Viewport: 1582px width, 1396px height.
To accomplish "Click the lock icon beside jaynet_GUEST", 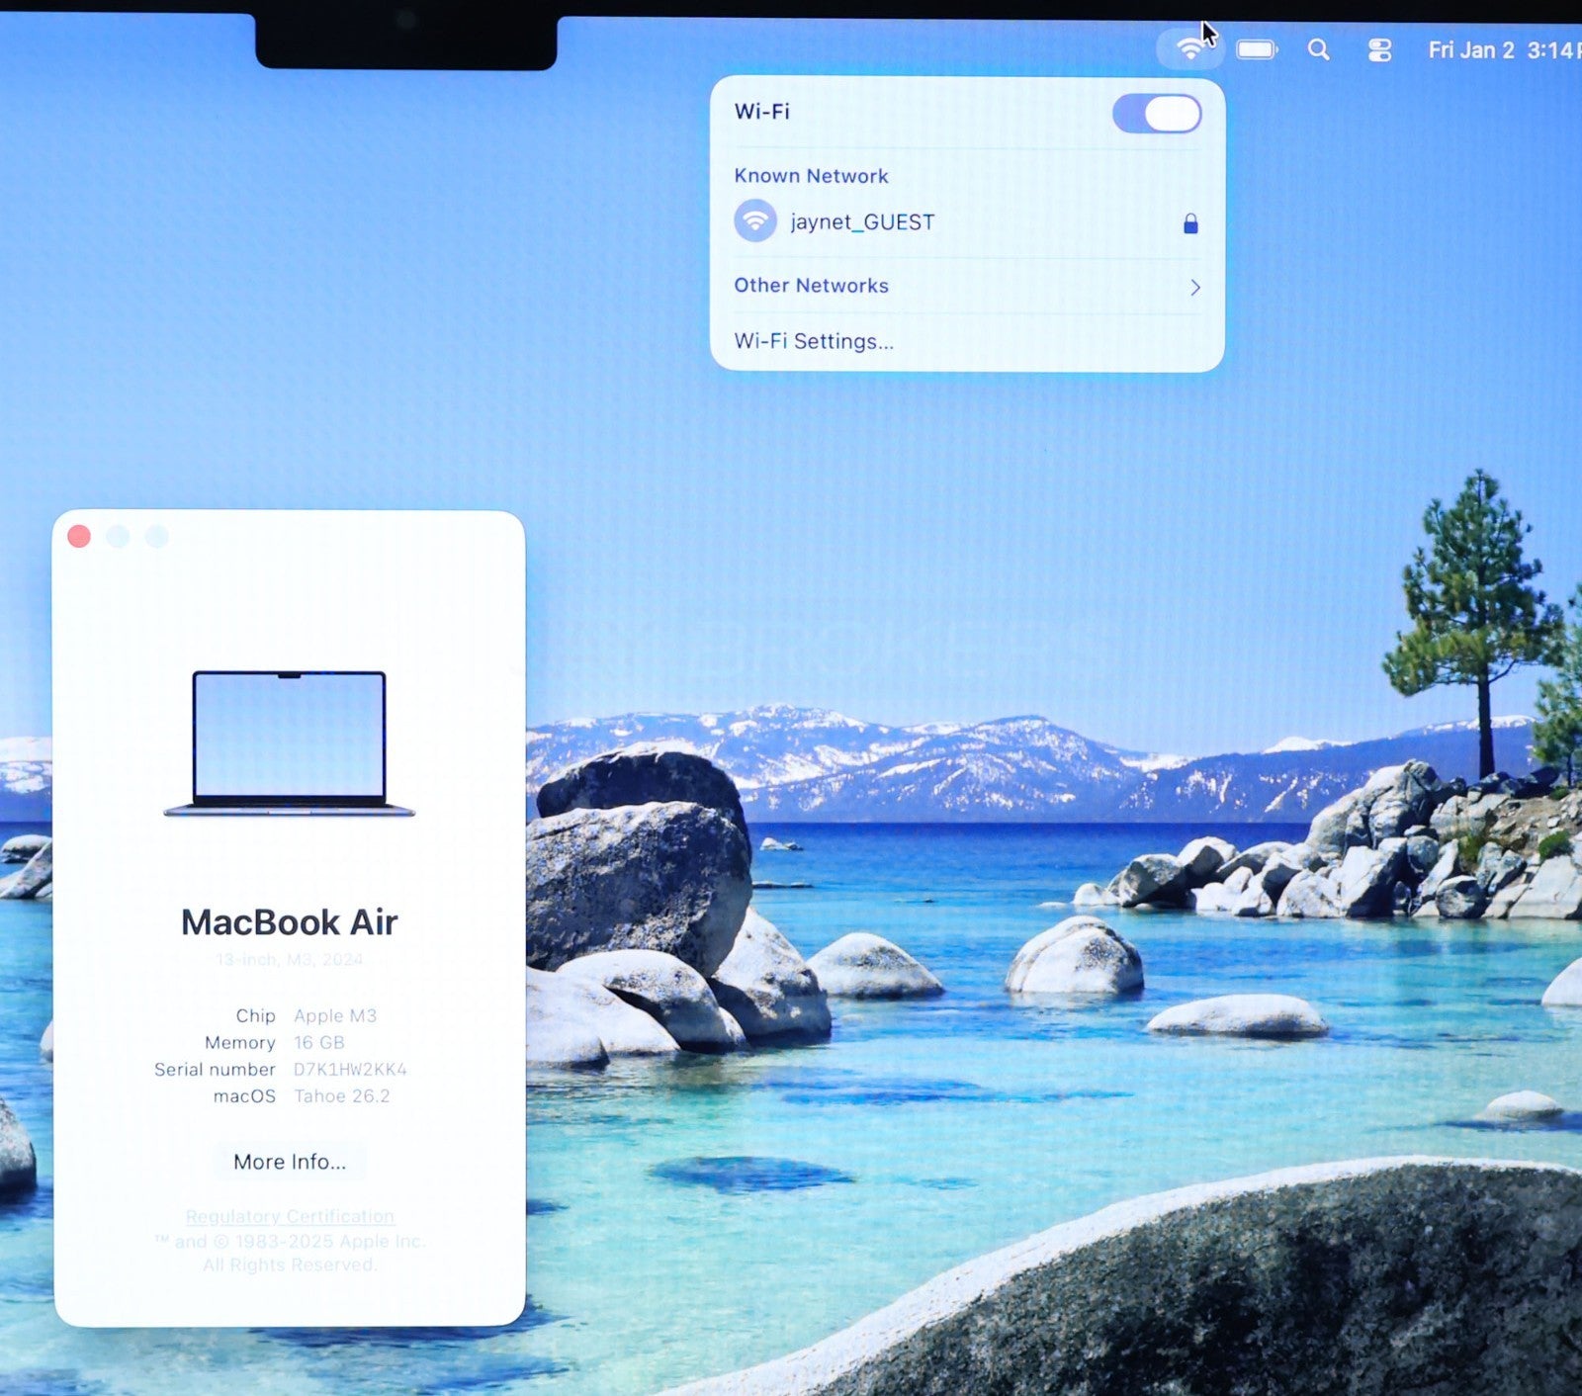I will coord(1190,224).
